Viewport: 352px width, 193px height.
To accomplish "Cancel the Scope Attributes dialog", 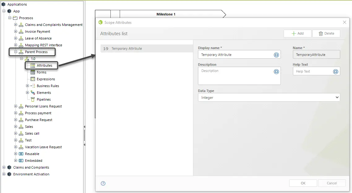I will pos(332,183).
